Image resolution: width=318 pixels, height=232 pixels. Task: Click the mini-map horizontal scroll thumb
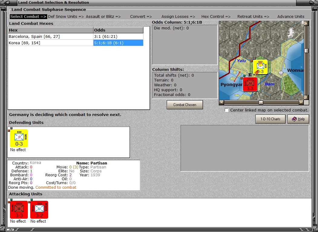click(x=261, y=102)
